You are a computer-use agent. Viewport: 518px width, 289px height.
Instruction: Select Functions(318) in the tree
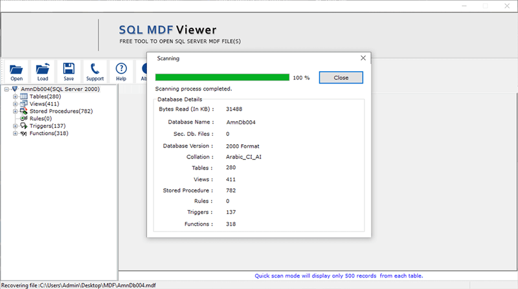point(49,133)
